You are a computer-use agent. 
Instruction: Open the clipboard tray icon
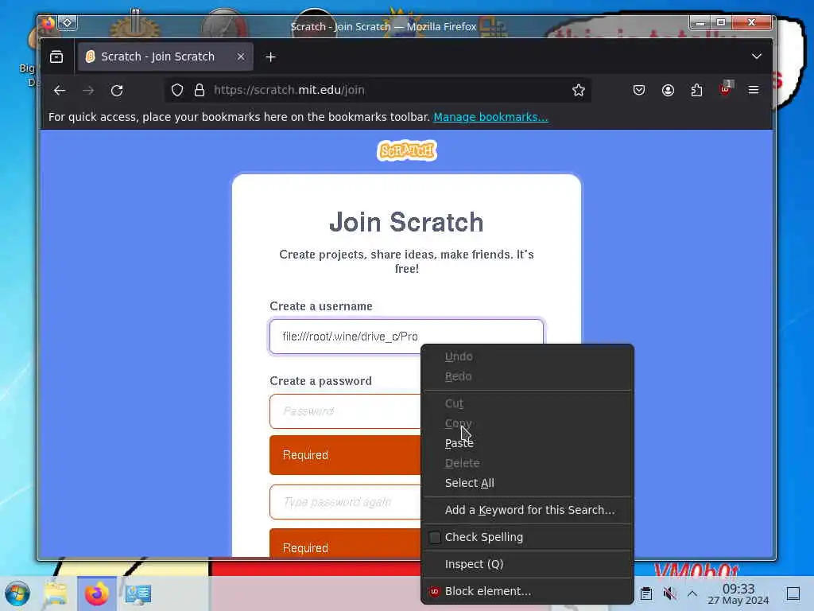645,593
